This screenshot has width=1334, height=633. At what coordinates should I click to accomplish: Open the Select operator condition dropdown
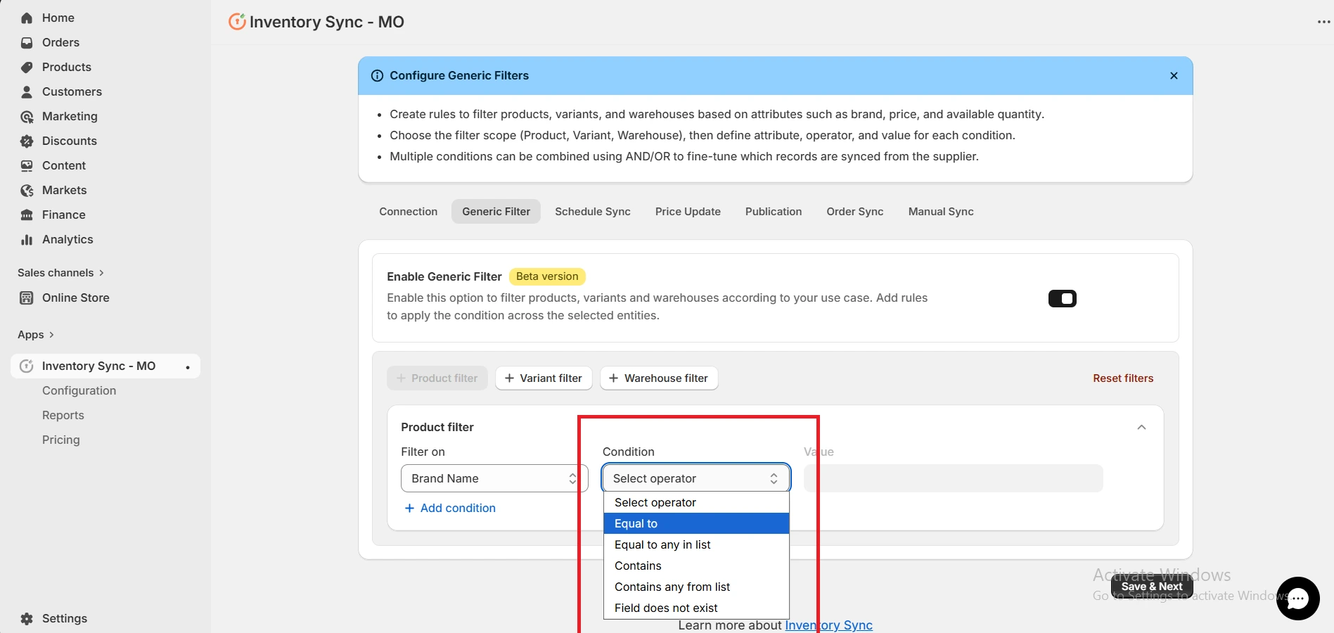tap(695, 478)
